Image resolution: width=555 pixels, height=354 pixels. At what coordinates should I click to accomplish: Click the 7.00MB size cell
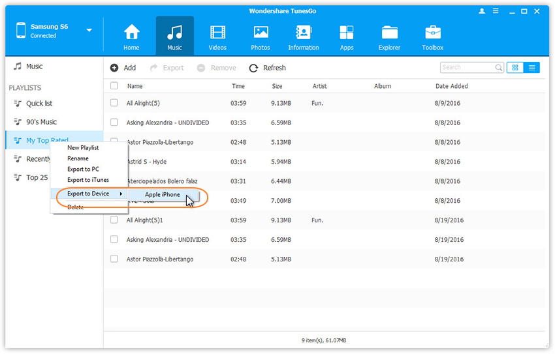click(281, 201)
